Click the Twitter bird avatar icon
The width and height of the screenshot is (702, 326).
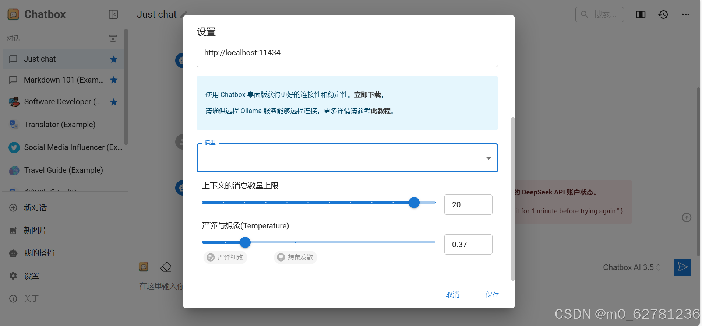point(14,147)
